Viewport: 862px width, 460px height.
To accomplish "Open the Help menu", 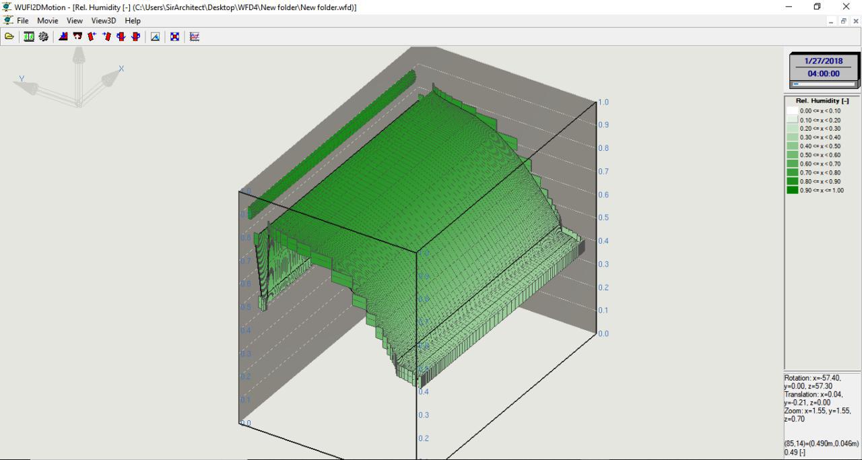I will [x=133, y=21].
